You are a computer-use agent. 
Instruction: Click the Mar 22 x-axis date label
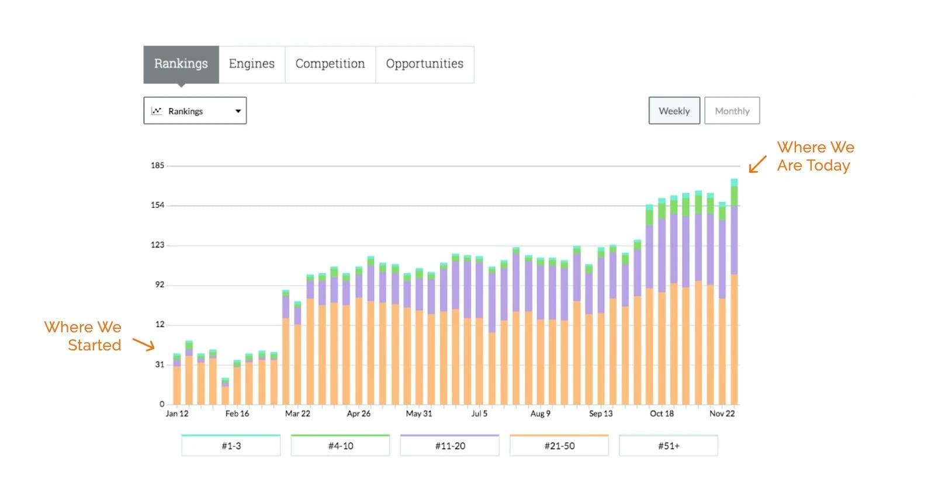pyautogui.click(x=297, y=413)
